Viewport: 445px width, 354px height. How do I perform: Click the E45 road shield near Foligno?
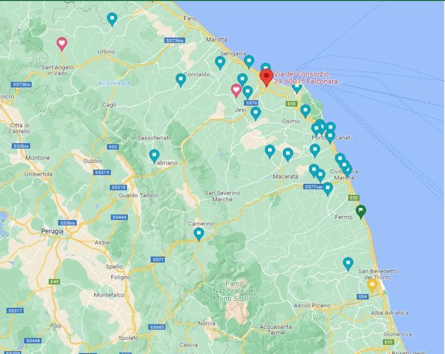[54, 282]
